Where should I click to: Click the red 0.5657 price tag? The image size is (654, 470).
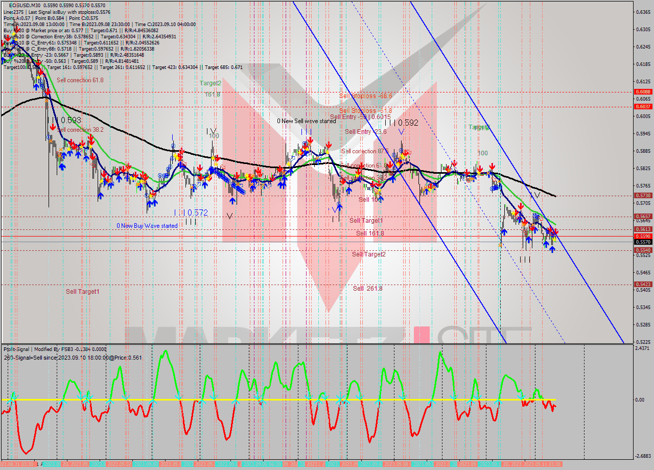[x=643, y=217]
